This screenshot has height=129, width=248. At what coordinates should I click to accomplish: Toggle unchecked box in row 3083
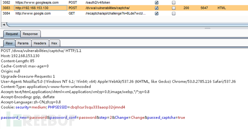[174, 8]
